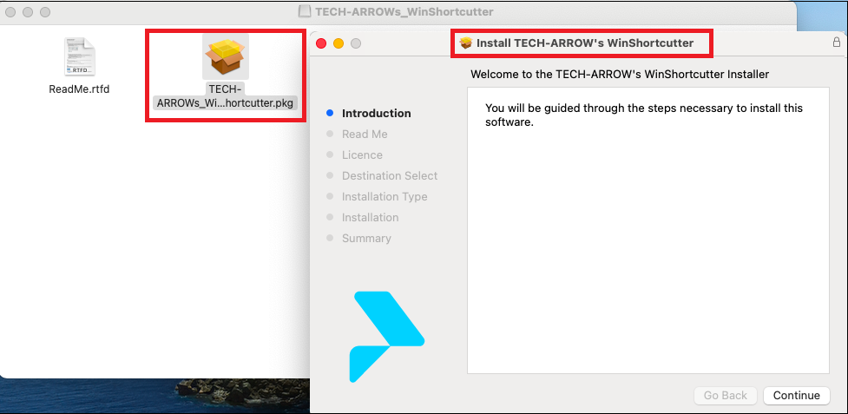Click the Go Back button

pos(725,396)
